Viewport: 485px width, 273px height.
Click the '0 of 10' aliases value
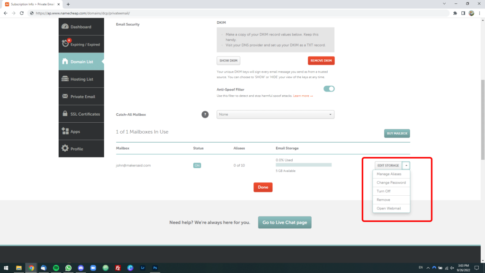tap(239, 165)
